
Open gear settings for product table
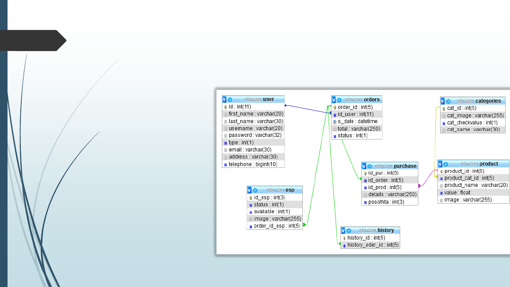(446, 164)
